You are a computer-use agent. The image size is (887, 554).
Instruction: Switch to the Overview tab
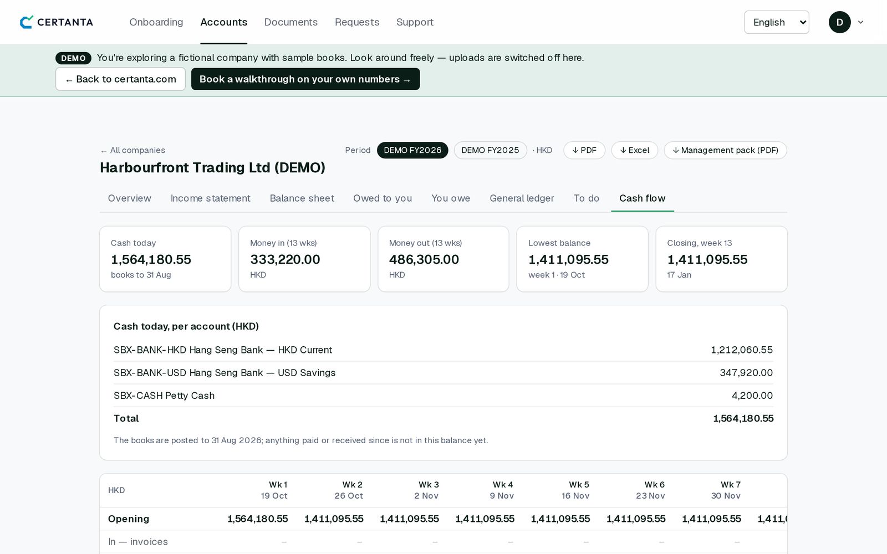click(x=130, y=198)
